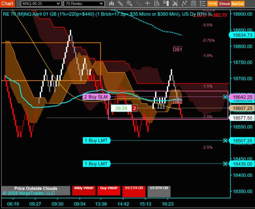Screen dimensions: 255x209
Task: Select the 1 Buy LMT label at 18435.00
Action: 97,164
